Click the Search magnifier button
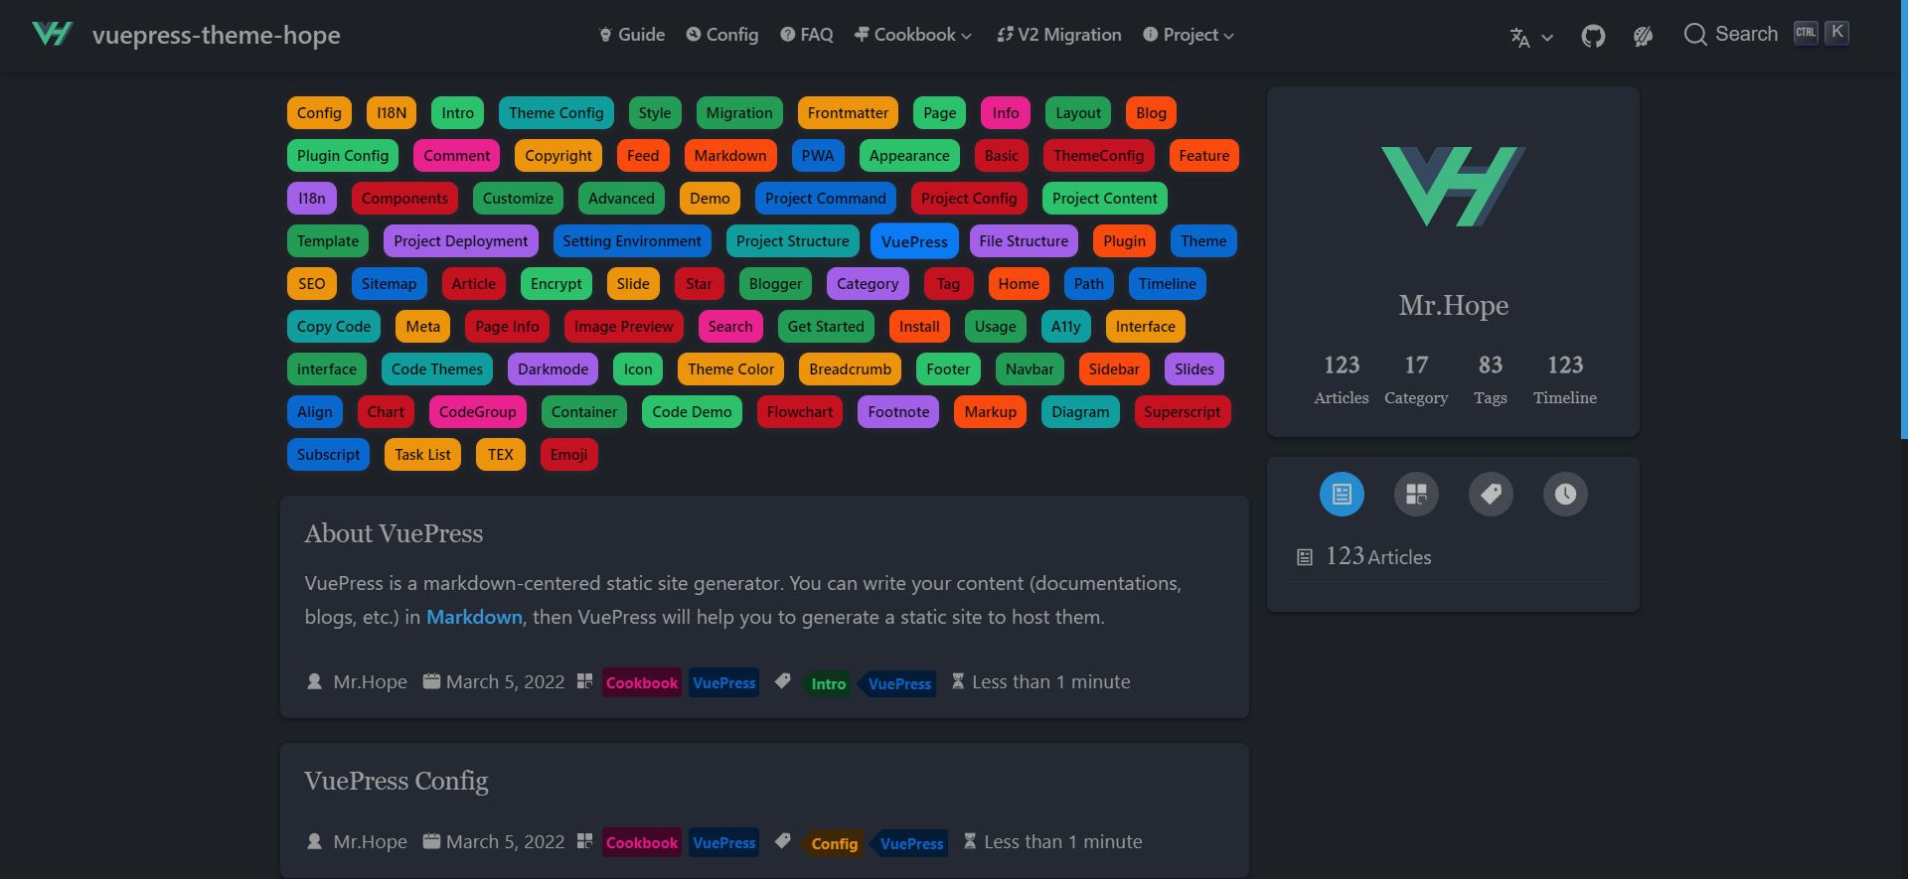 pos(1730,34)
